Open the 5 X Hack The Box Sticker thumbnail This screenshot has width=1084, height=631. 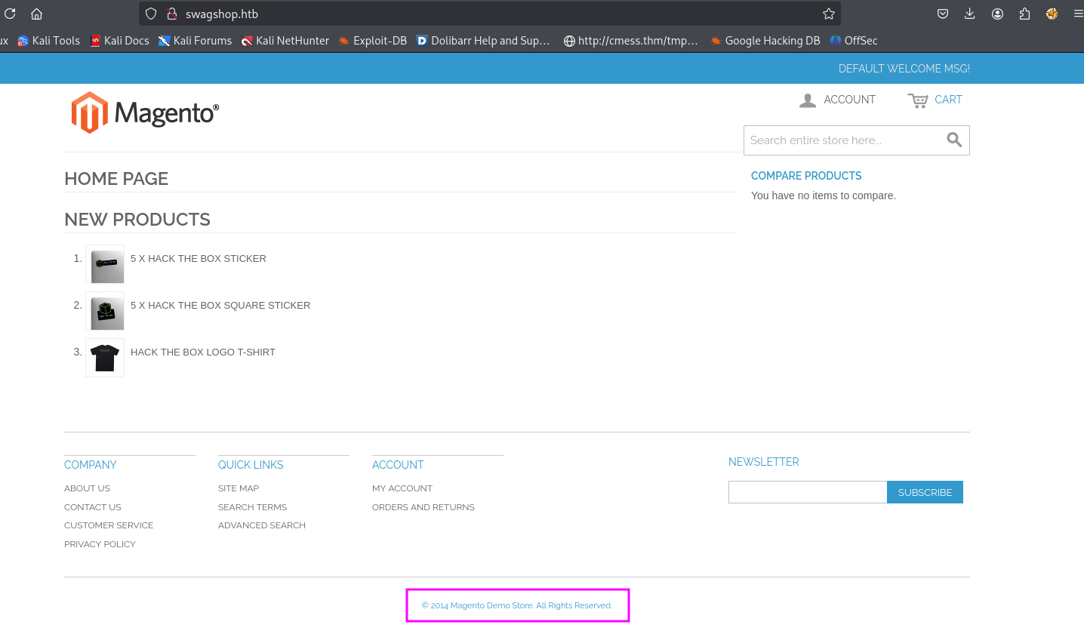[x=105, y=264]
